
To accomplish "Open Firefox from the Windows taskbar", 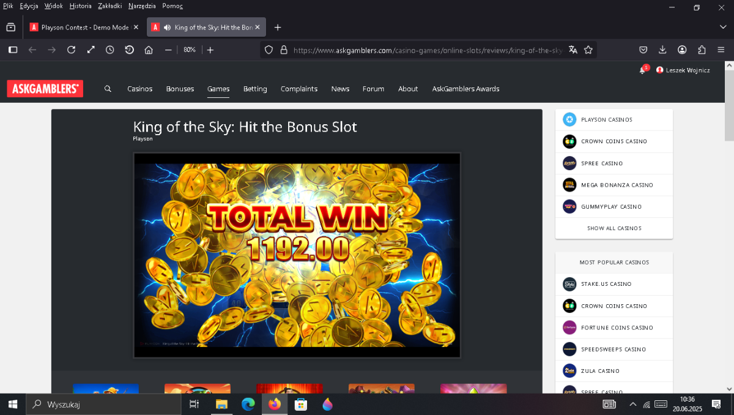I will [x=274, y=404].
